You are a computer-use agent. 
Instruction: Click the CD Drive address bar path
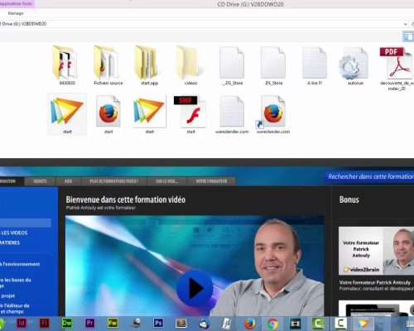tap(24, 24)
